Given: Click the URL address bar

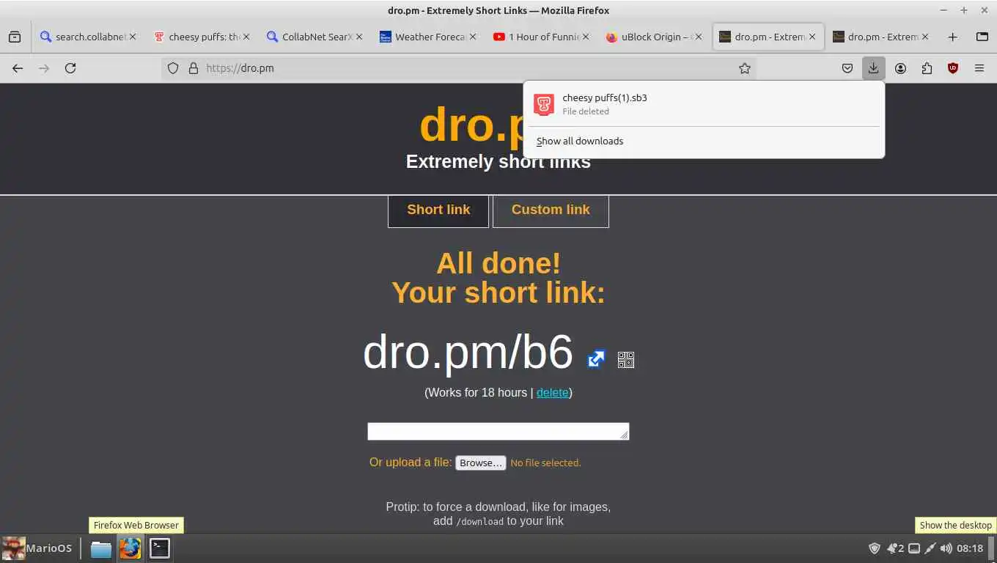Looking at the screenshot, I should pyautogui.click(x=459, y=68).
